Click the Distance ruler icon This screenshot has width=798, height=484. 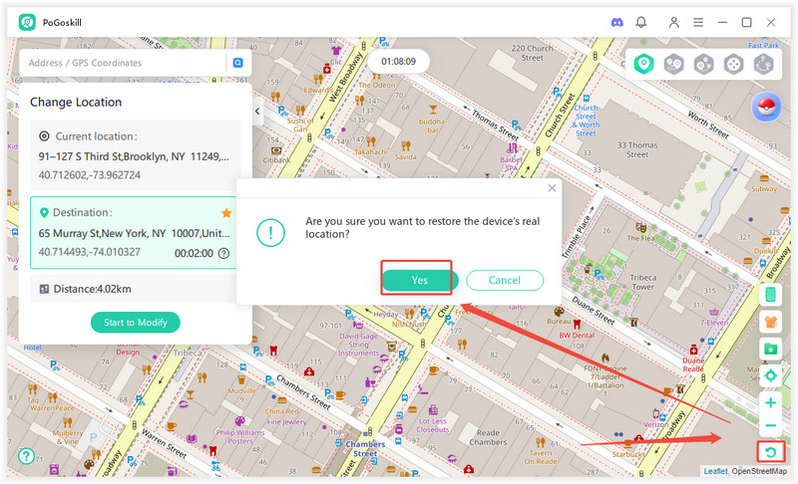click(x=44, y=289)
